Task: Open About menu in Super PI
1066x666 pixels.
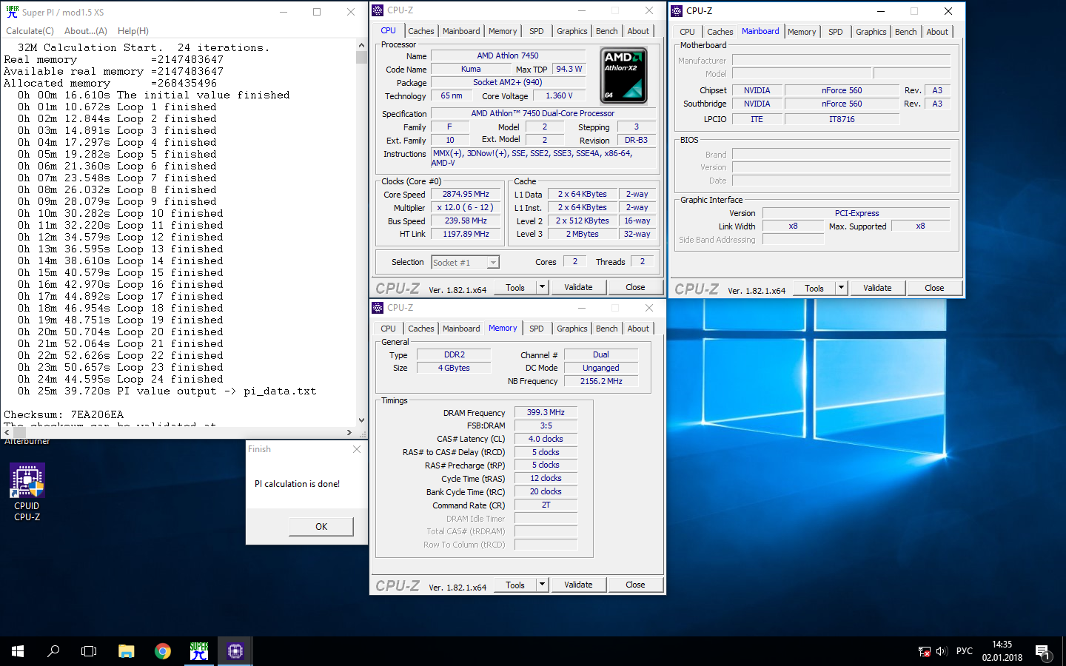Action: pyautogui.click(x=85, y=31)
